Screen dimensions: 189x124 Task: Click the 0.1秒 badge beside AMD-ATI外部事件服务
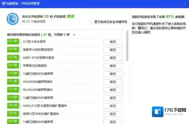coord(13,58)
